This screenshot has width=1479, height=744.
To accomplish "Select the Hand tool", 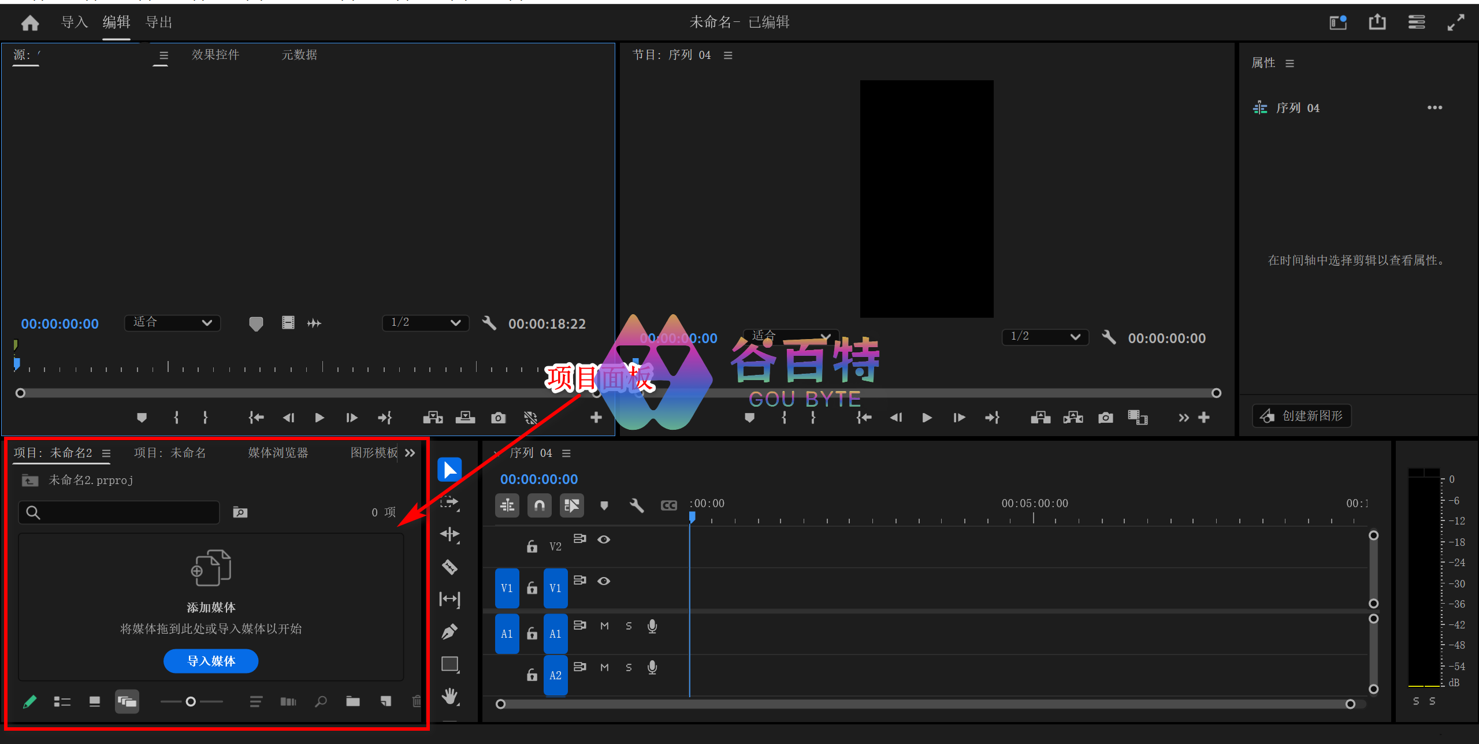I will click(449, 696).
